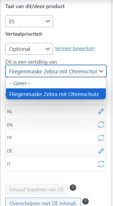113x206 pixels.
Task: Click the EN translation refresh icon
Action: (x=101, y=125)
